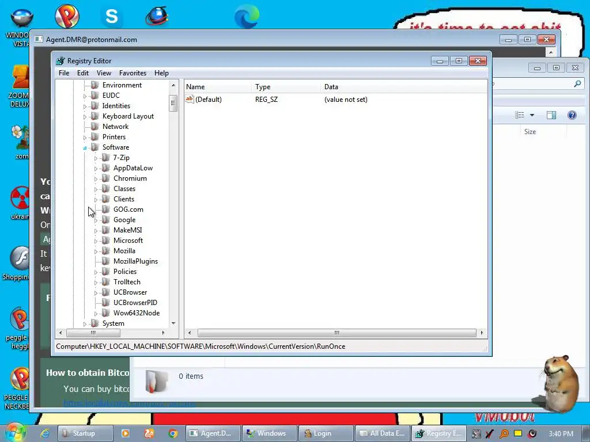Click the MozillaPlugins key folder icon
Viewport: 590px width, 442px height.
[106, 261]
